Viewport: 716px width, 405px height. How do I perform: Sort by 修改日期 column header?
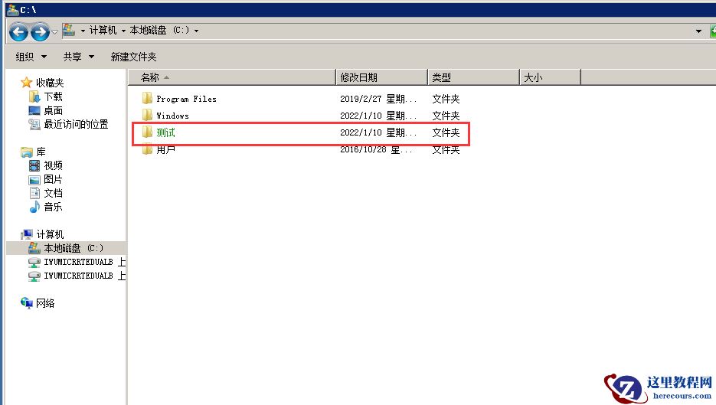click(x=382, y=77)
